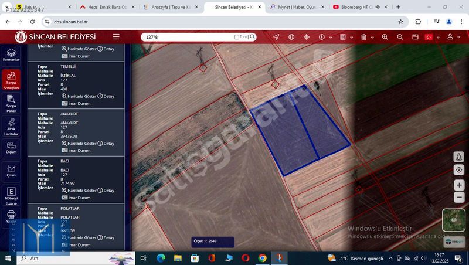Open the Turkish flag language dropdown
This screenshot has width=469, height=265.
pos(431,37)
